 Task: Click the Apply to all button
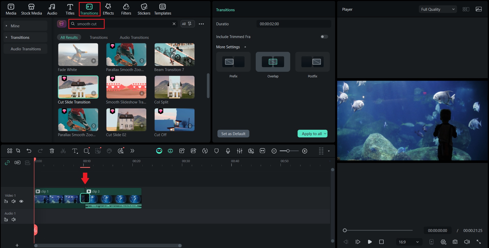pyautogui.click(x=311, y=134)
